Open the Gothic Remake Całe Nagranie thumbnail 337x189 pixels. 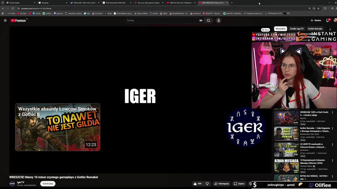tap(286, 134)
